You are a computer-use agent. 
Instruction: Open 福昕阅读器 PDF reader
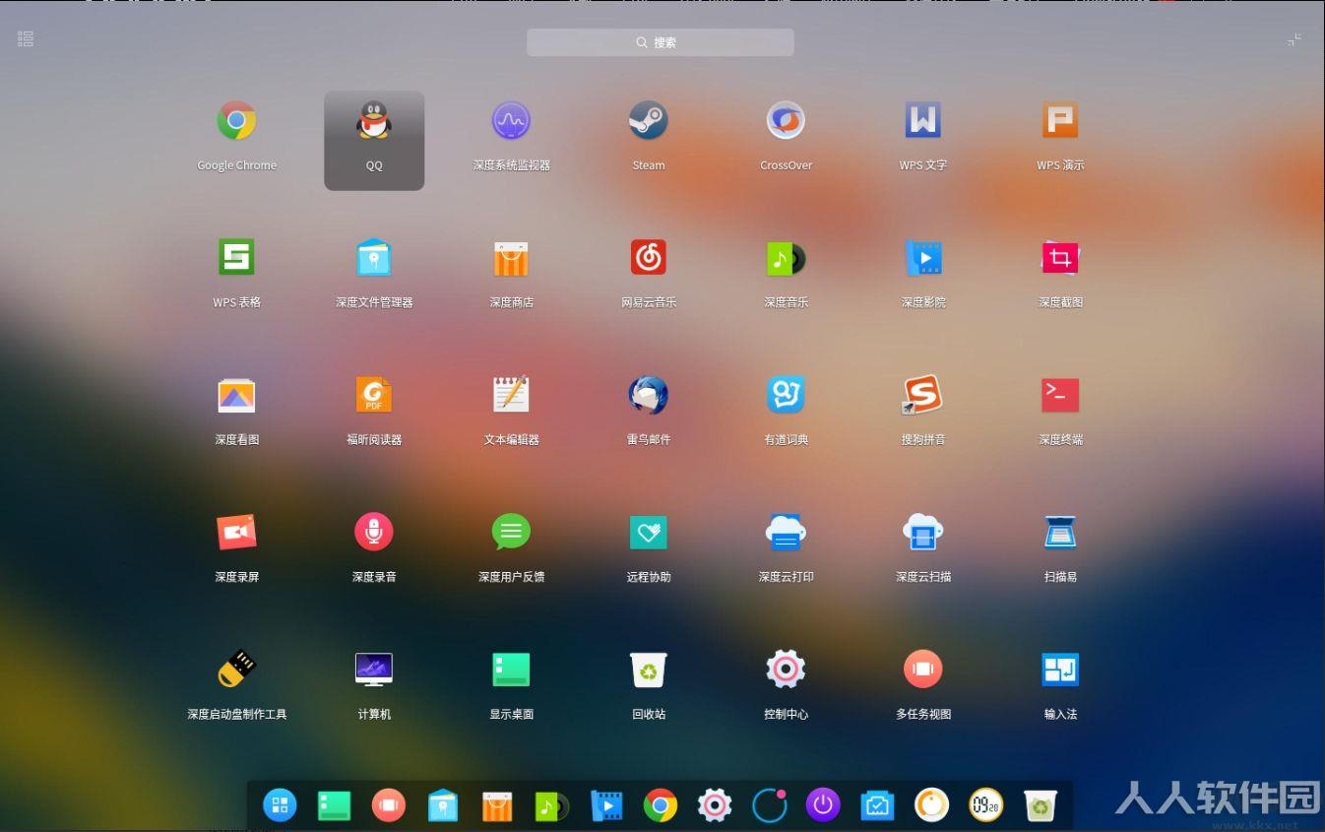[x=374, y=396]
